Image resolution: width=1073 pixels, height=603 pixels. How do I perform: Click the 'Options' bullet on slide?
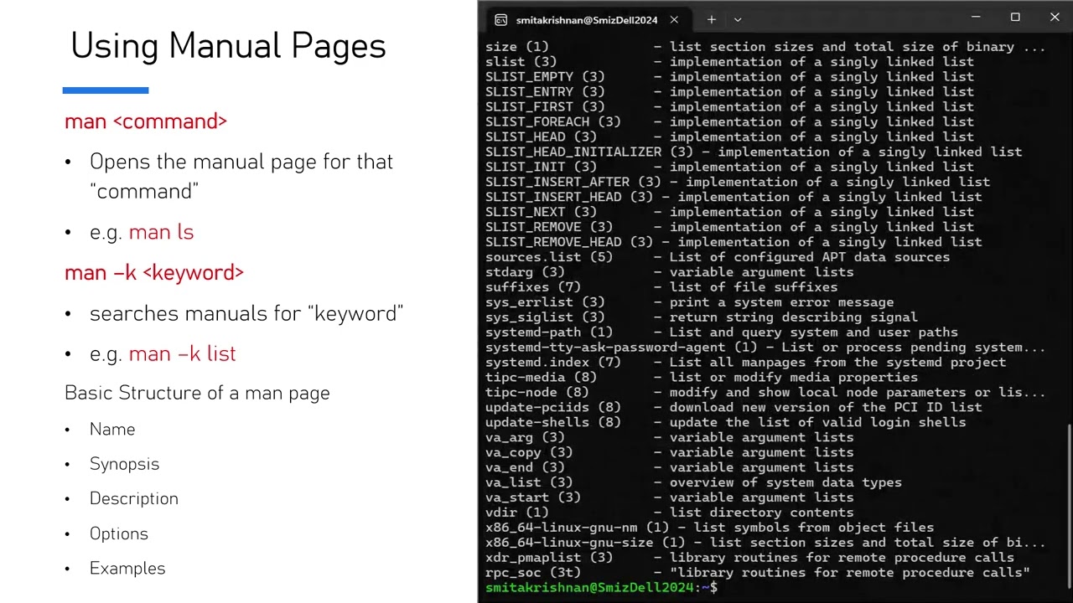click(x=119, y=533)
